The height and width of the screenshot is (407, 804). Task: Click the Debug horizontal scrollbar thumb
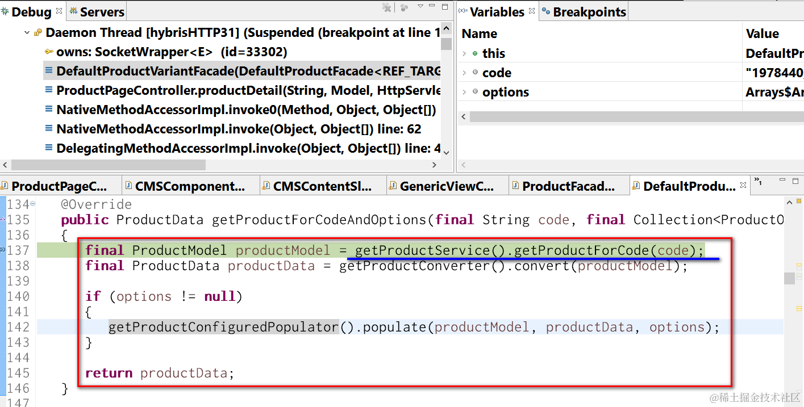point(108,165)
